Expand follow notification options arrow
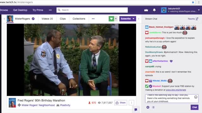The width and height of the screenshot is (202, 113). [x=116, y=19]
